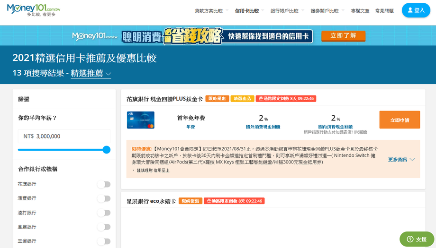Open the 貸款方案比較 dropdown menu

point(211,11)
